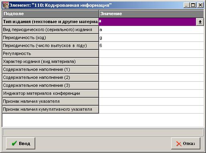The height and width of the screenshot is (153, 206).
Task: Minimize the Элемент 110 window
Action: [x=187, y=5]
